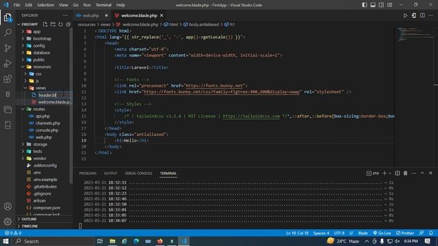Click the editor minimap
The height and width of the screenshot is (246, 438).
point(415,35)
